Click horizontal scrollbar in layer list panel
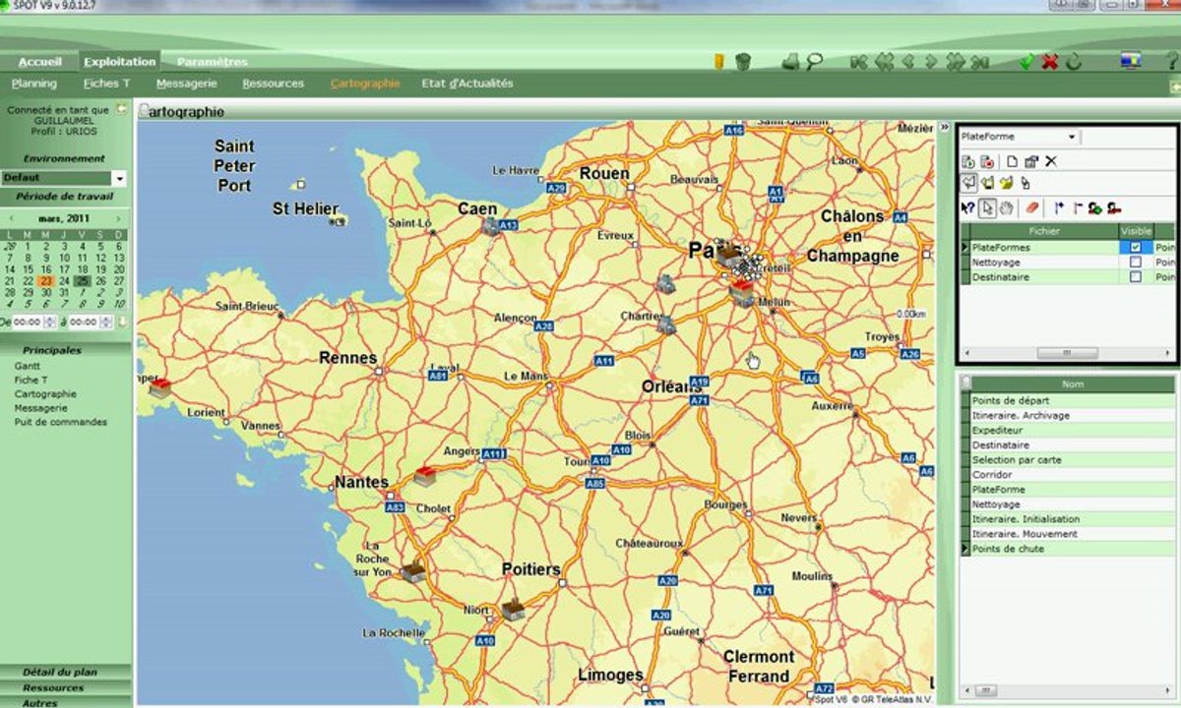This screenshot has height=708, width=1181. pyautogui.click(x=1067, y=353)
